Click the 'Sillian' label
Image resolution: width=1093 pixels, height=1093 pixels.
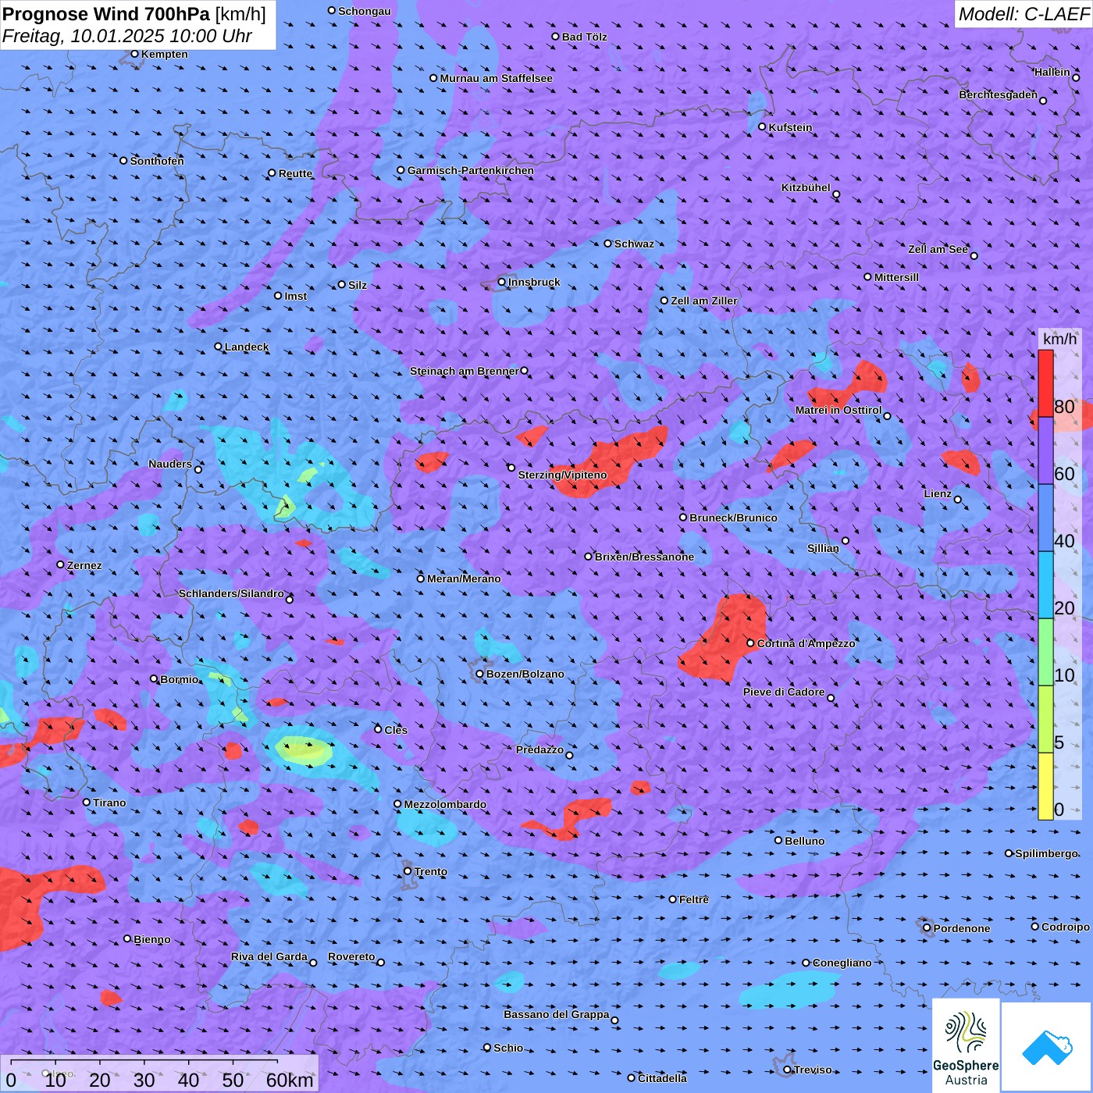click(823, 548)
